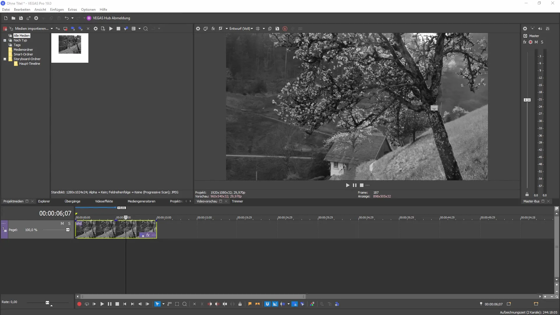
Task: Open the overlay grid dropdown arrow
Action: [x=264, y=29]
